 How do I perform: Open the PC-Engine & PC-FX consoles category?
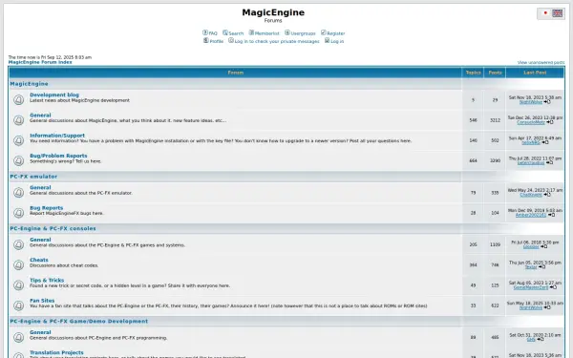point(53,228)
